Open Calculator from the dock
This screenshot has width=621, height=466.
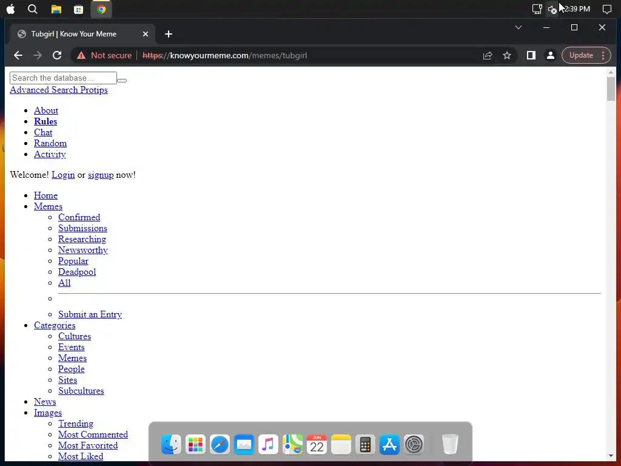[365, 444]
